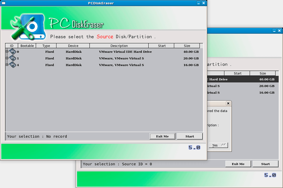Click the app icon in the PCDiskEraser title bar
Screen dimensions: 283x188
tap(4, 3)
